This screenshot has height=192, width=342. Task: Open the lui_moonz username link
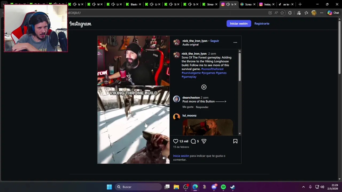click(189, 115)
